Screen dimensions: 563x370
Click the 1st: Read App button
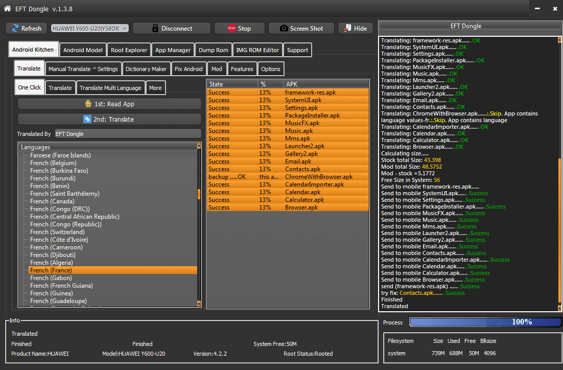coord(109,104)
